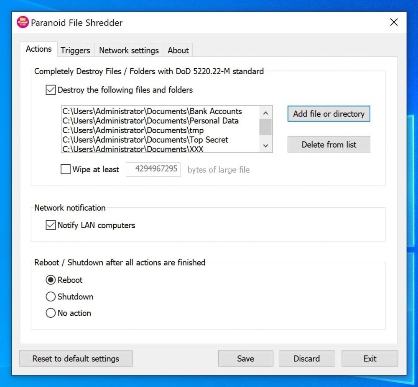Screen dimensions: 418x387
Task: Click the Paranoid File Shredder title bar icon
Action: pyautogui.click(x=23, y=23)
